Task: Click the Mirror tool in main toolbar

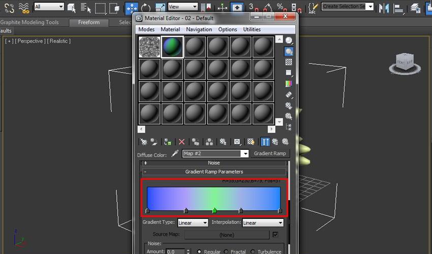Action: (x=384, y=8)
